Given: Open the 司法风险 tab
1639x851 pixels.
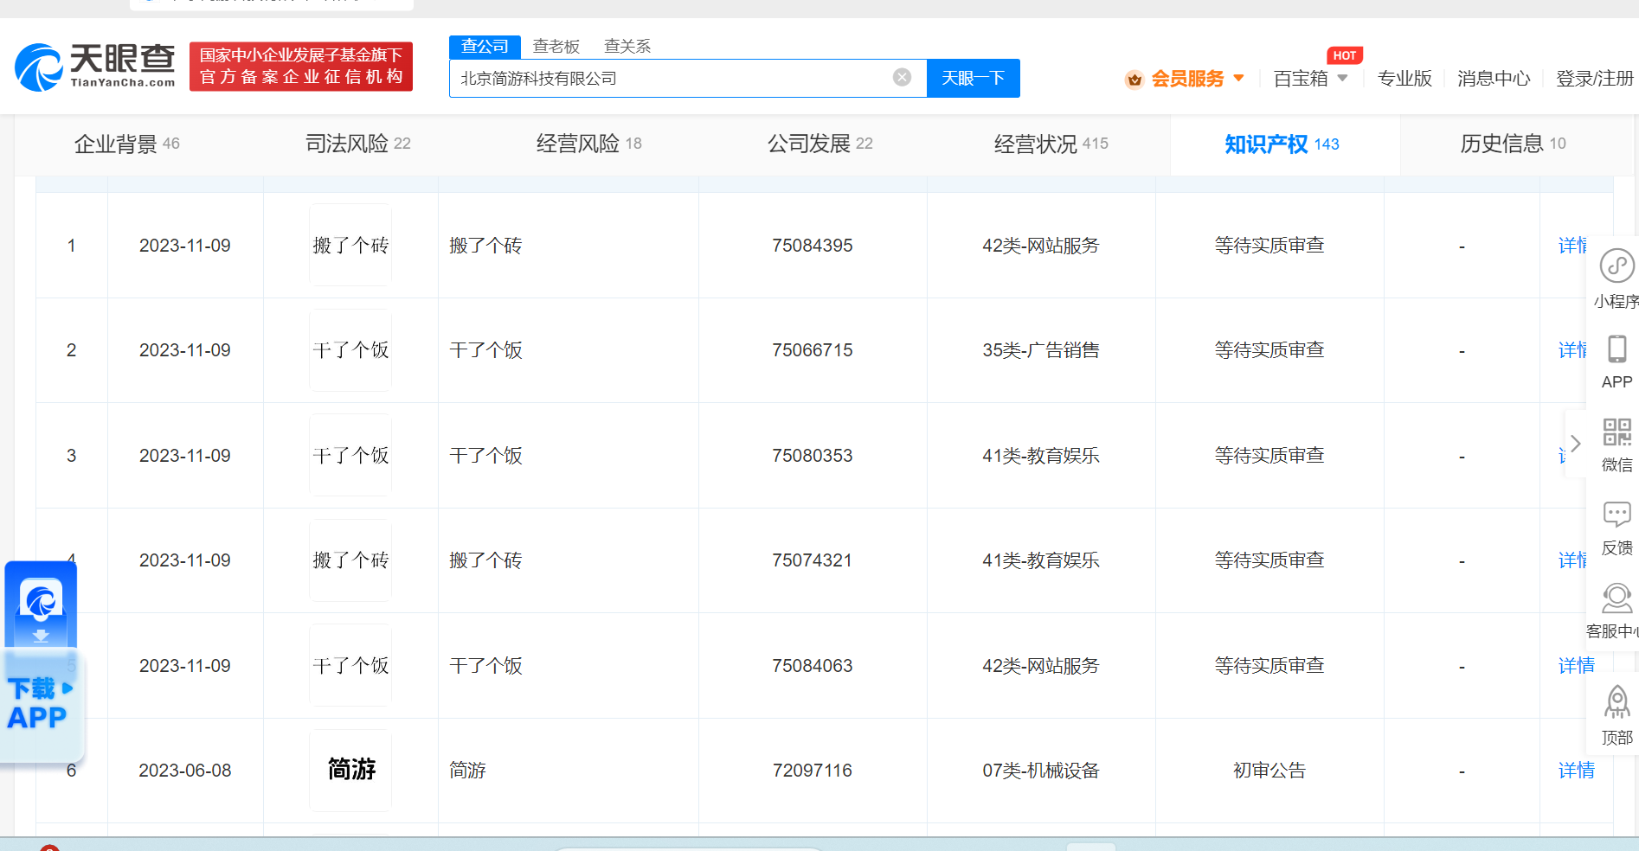Looking at the screenshot, I should 358,144.
